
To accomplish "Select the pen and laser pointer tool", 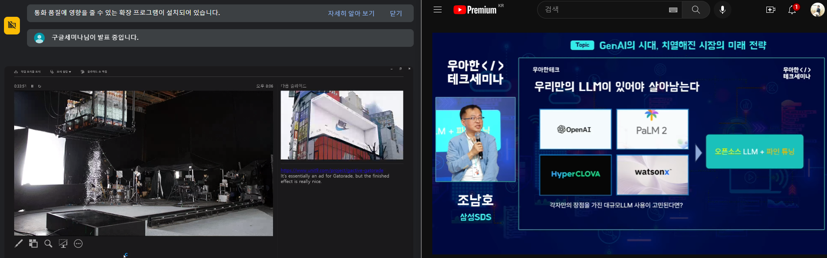I will [19, 243].
